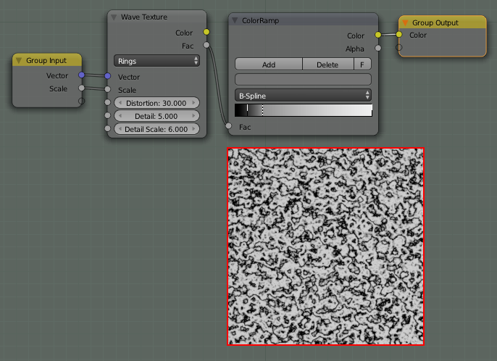Open the Rings wave type dropdown
Image resolution: width=497 pixels, height=361 pixels.
pos(156,61)
